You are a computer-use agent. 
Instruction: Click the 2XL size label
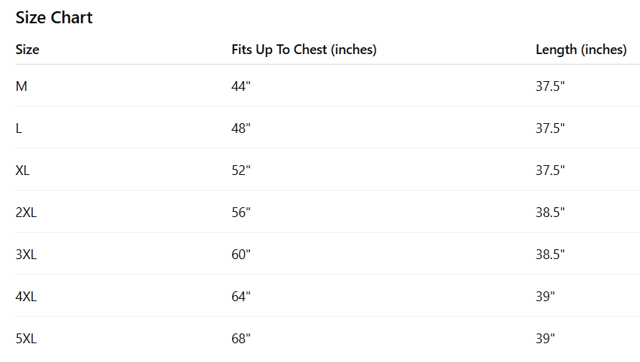click(26, 213)
